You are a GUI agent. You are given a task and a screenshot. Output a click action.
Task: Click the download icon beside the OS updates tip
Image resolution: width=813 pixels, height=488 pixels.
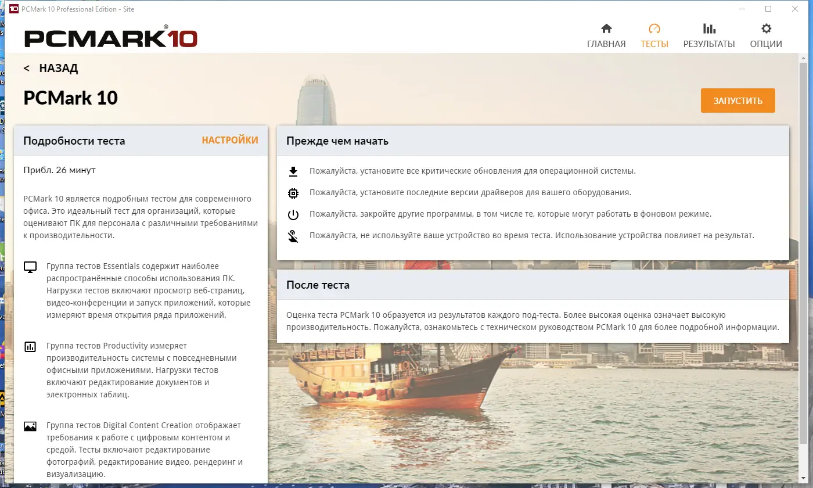pos(293,171)
